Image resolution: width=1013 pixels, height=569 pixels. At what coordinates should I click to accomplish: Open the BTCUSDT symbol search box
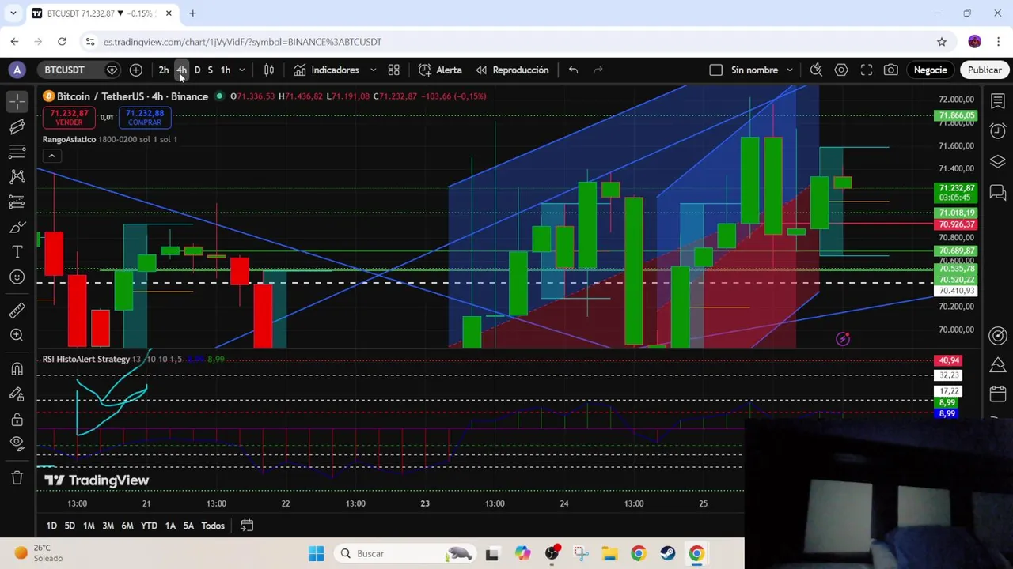click(64, 70)
